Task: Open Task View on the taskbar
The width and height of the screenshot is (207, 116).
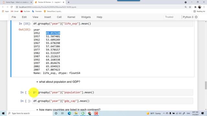Action: point(62,113)
